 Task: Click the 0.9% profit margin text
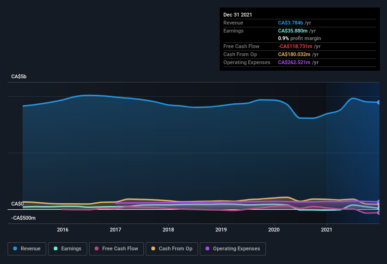coord(300,38)
